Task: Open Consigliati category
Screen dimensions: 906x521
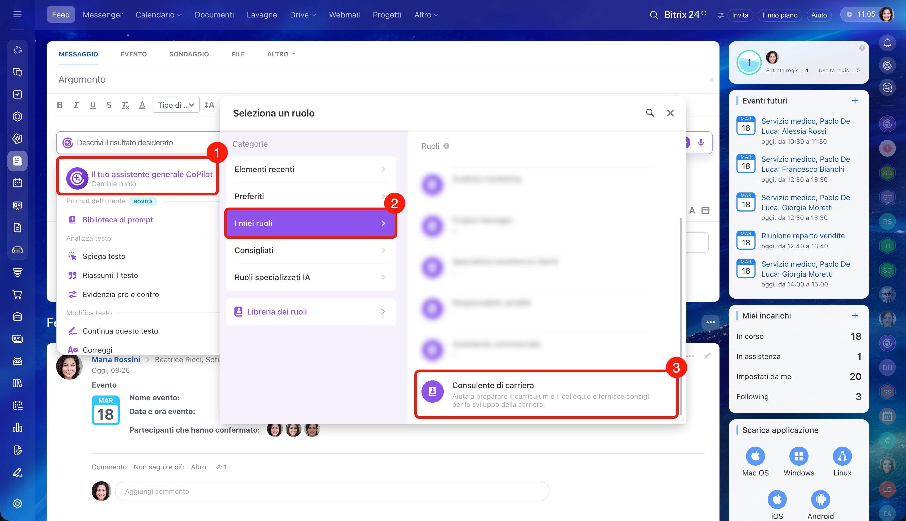Action: [310, 250]
